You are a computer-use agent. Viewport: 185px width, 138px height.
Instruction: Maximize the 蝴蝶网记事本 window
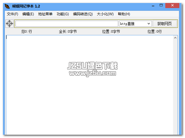point(161,5)
